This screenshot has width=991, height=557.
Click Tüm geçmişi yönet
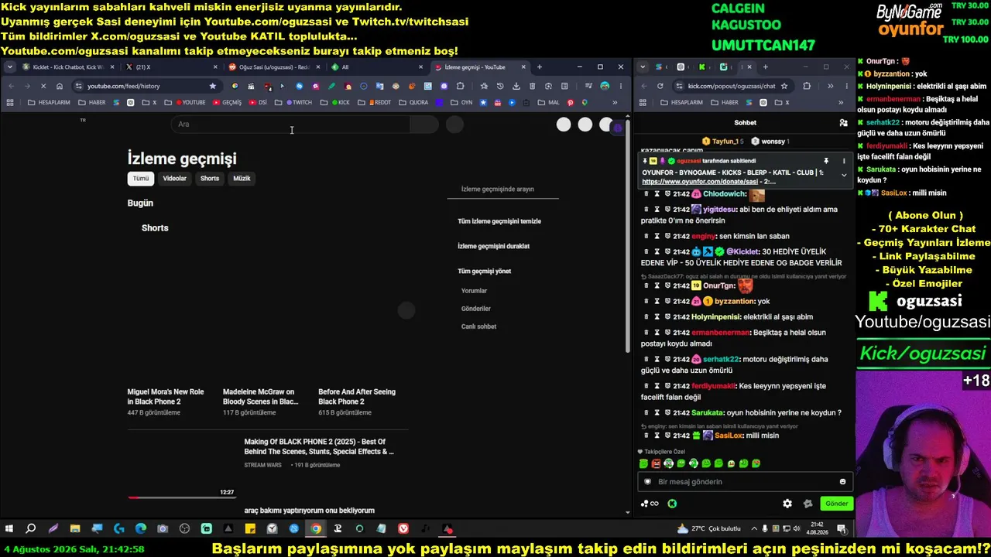coord(485,272)
